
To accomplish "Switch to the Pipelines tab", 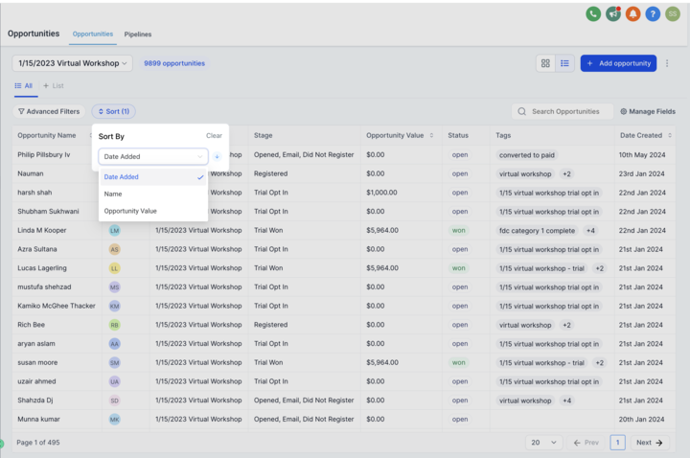I will (138, 34).
